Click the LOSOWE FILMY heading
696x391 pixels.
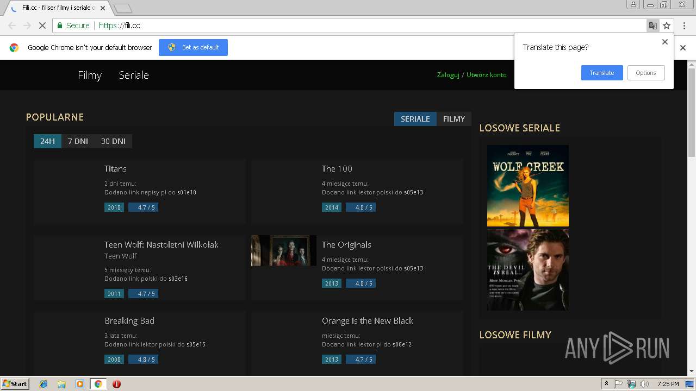click(515, 335)
